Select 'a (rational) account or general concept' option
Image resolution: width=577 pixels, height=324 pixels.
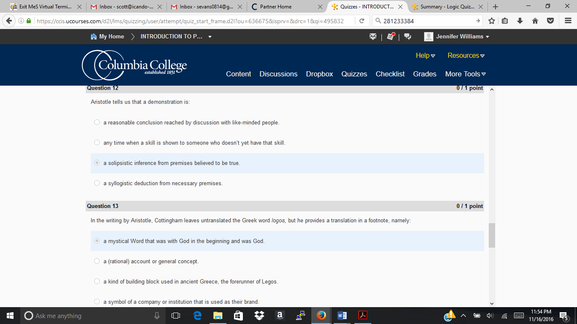point(97,261)
